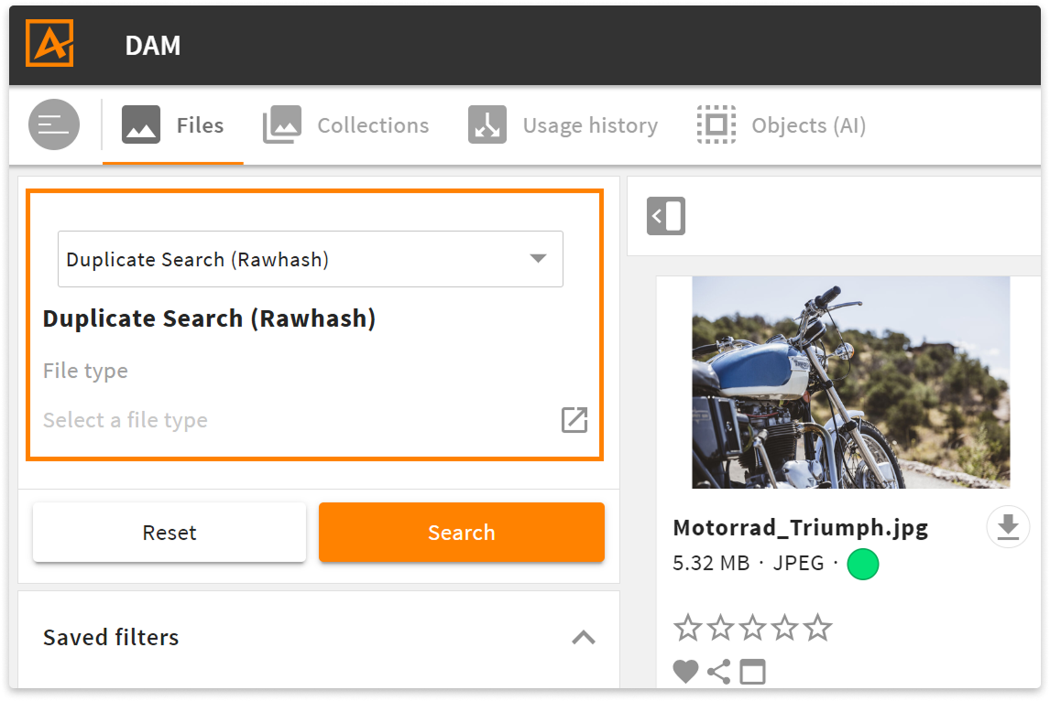
Task: Click the JPEG file format label
Action: click(x=798, y=563)
